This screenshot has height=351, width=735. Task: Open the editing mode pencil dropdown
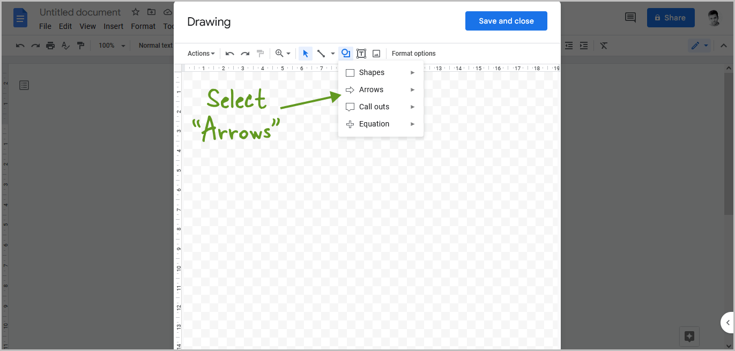point(704,46)
